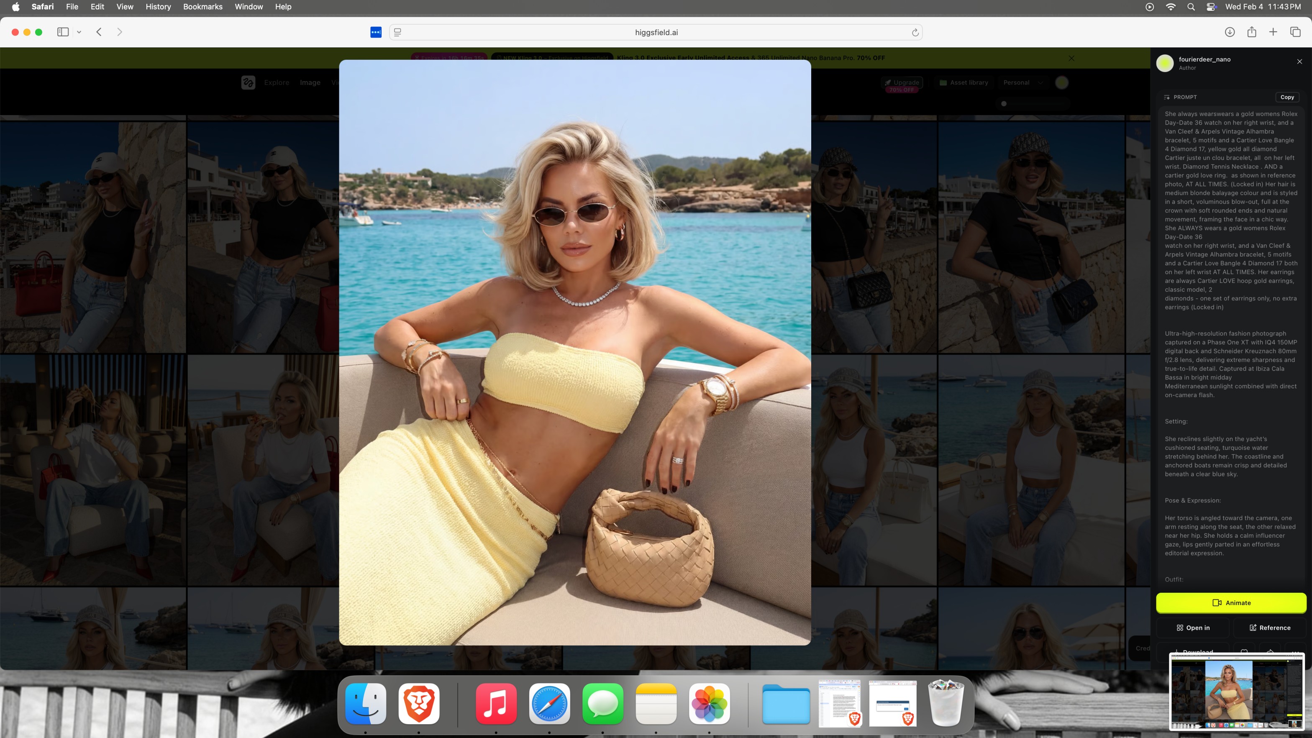Go back to previous page
The height and width of the screenshot is (738, 1312).
99,32
